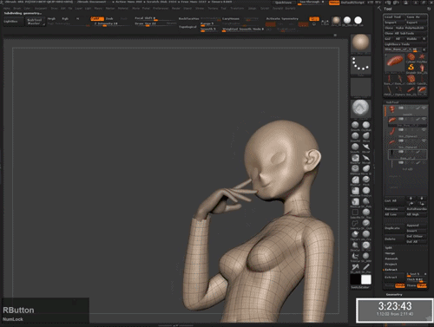The image size is (434, 327).
Task: Select the Move brush icon
Action: click(x=366, y=135)
